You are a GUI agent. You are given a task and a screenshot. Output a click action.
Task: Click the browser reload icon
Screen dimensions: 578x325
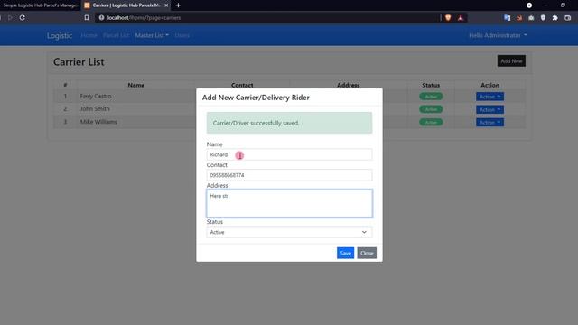tap(22, 18)
